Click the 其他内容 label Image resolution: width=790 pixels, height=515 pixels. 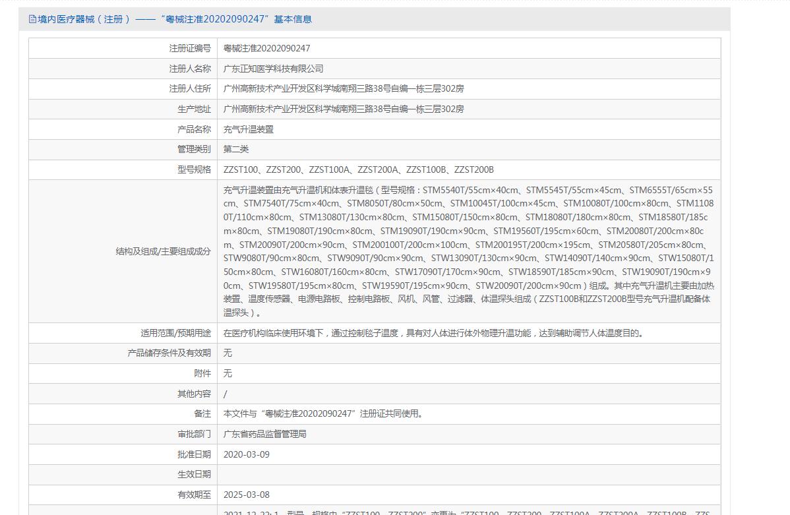click(x=194, y=394)
